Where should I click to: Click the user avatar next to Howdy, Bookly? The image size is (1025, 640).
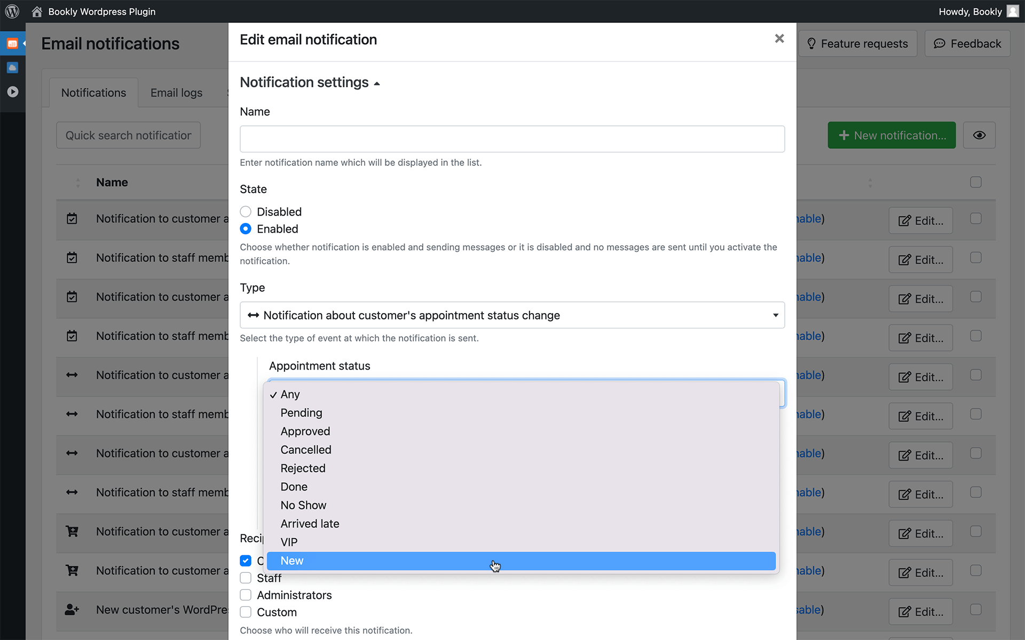(1012, 11)
